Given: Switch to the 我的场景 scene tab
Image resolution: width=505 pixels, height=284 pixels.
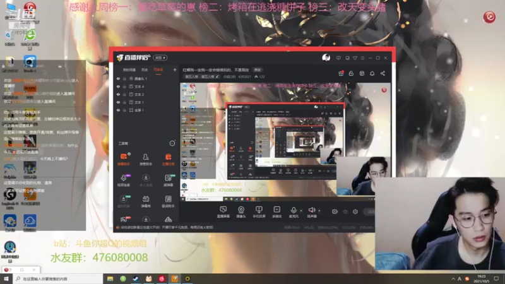Looking at the screenshot, I should tap(129, 70).
